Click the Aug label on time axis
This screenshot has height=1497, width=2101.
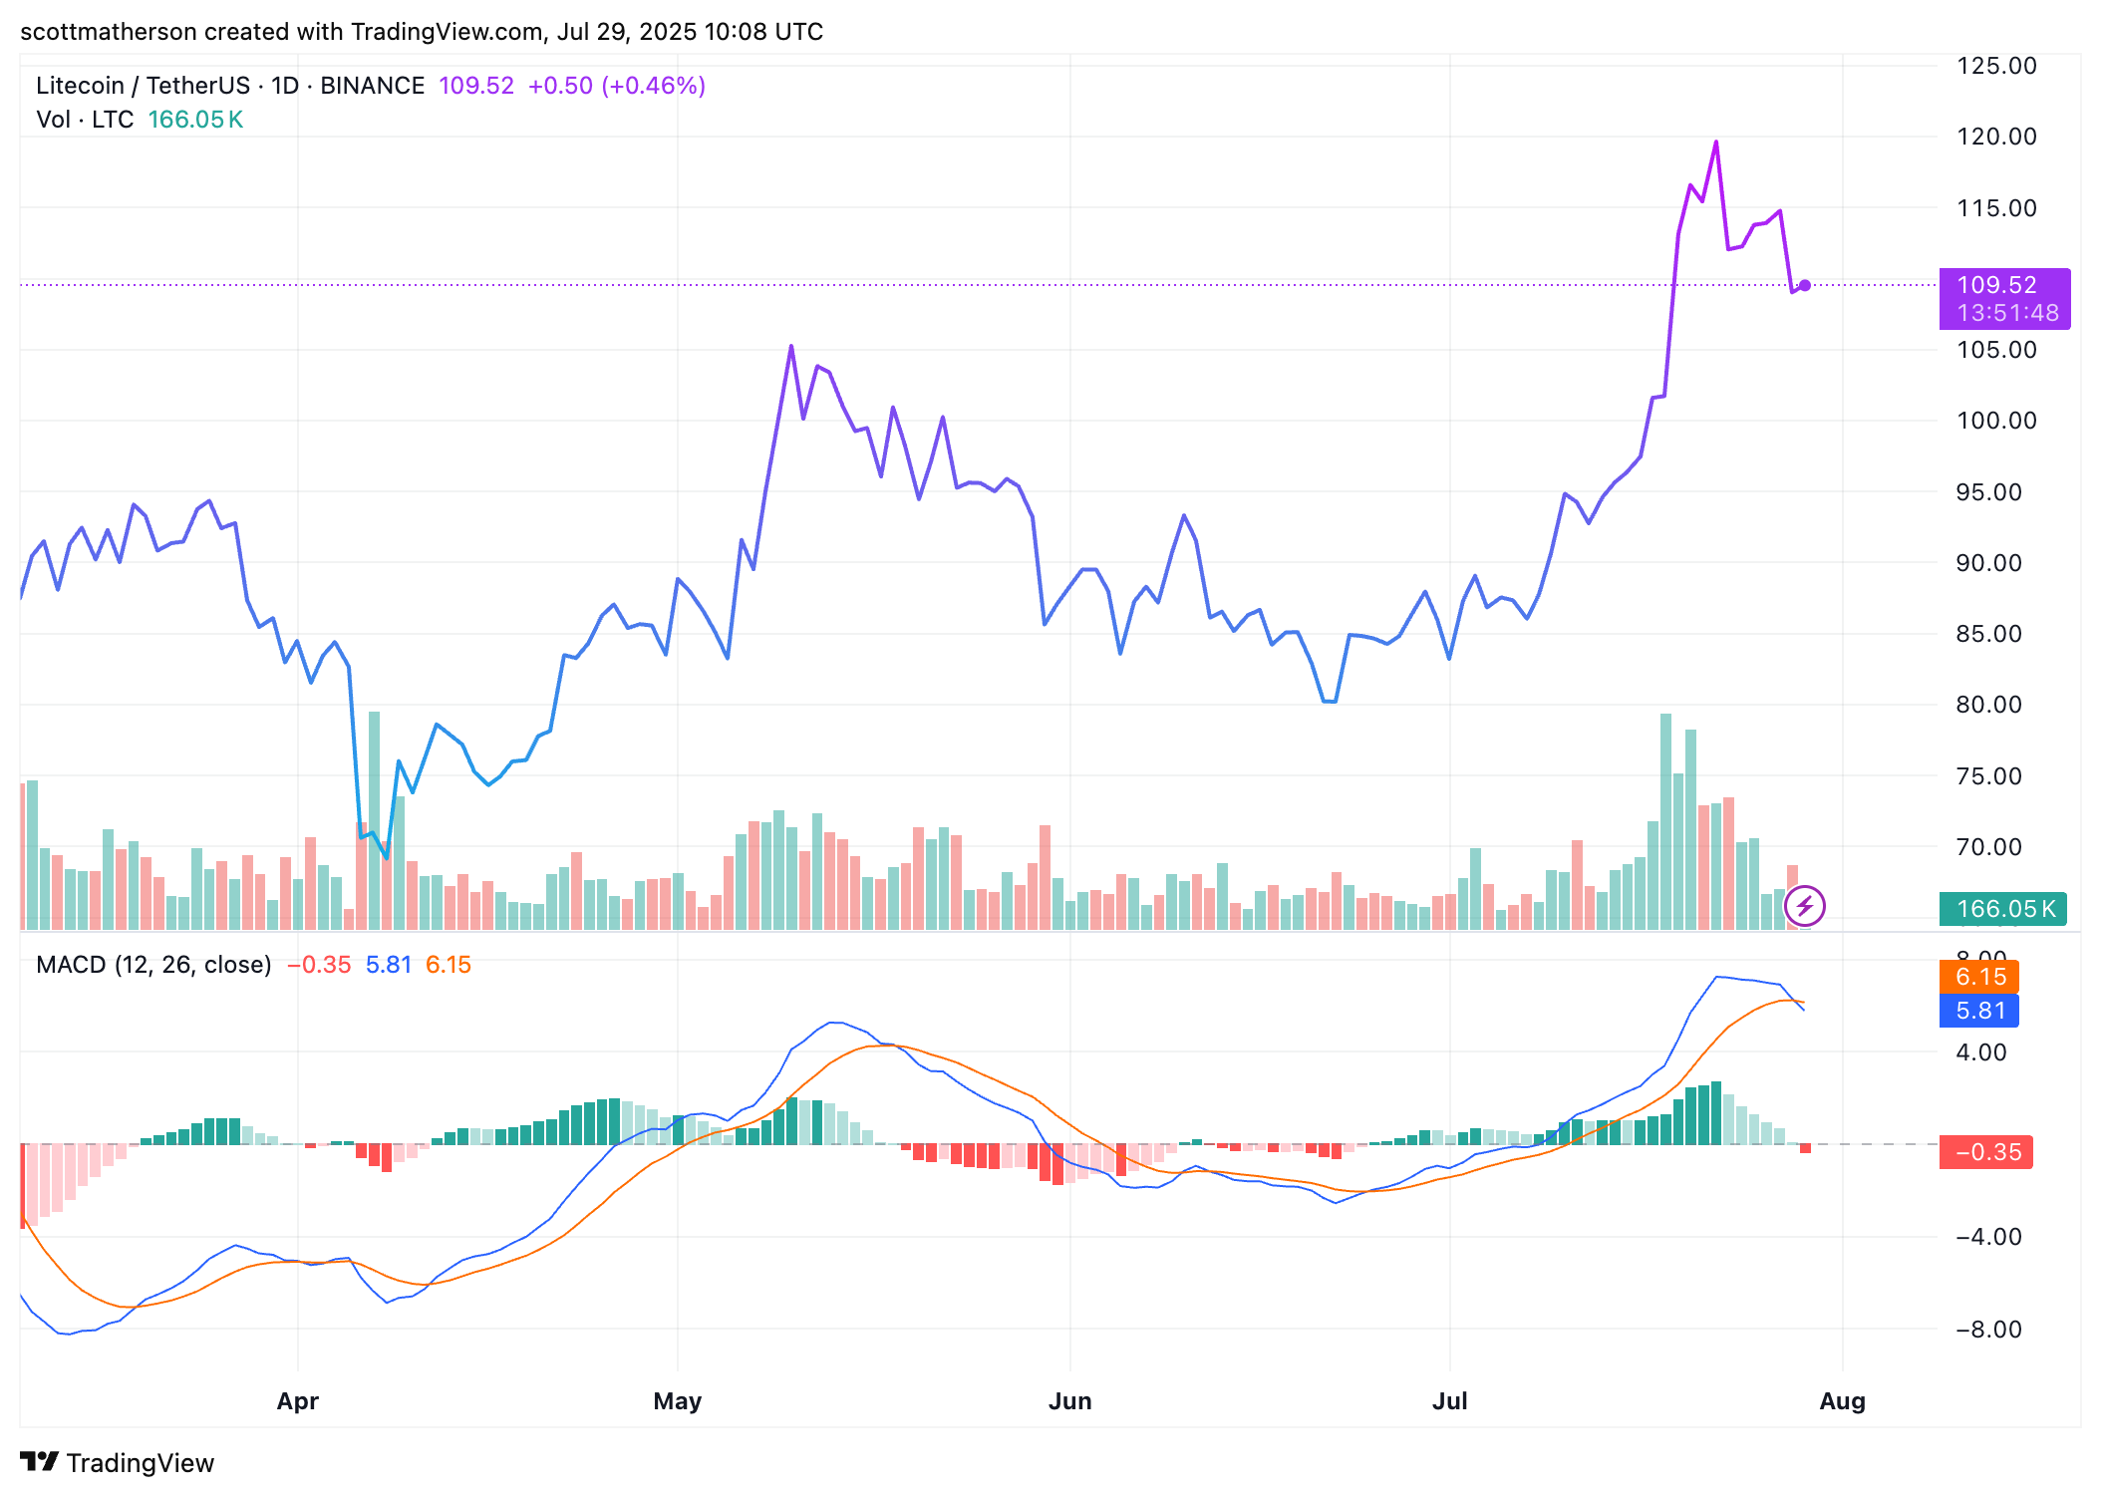click(1842, 1401)
